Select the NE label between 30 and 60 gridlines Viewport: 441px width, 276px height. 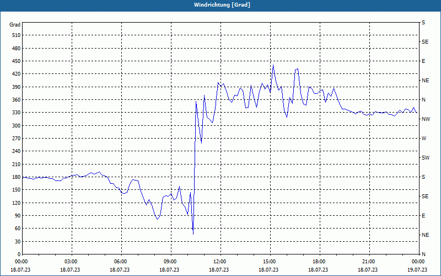tap(425, 235)
